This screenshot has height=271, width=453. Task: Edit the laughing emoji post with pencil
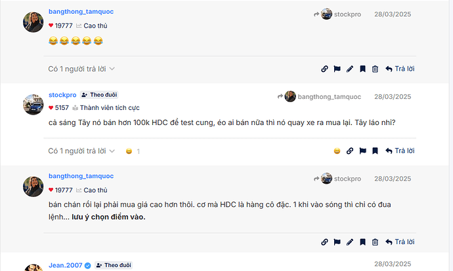(x=350, y=69)
